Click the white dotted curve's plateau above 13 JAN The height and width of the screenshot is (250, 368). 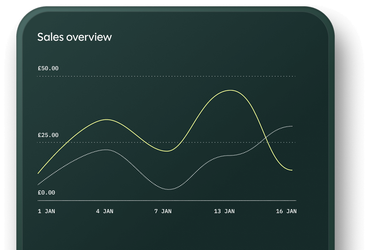pos(229,156)
